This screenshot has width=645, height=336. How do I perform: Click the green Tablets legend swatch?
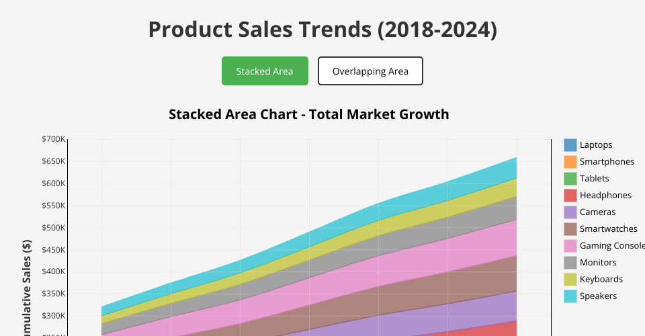pyautogui.click(x=570, y=179)
